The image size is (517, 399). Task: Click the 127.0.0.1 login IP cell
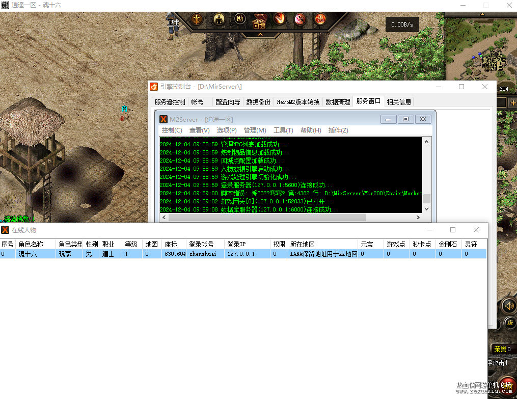[247, 254]
